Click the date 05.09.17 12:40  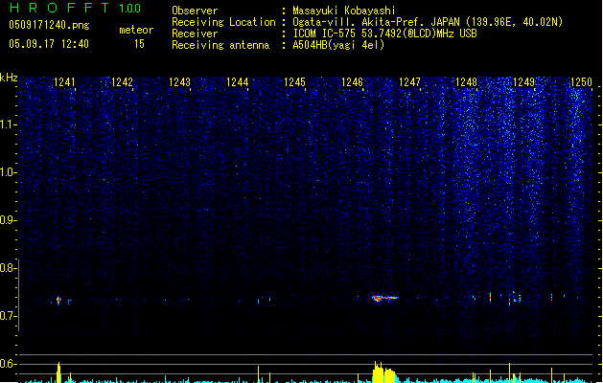coord(49,44)
